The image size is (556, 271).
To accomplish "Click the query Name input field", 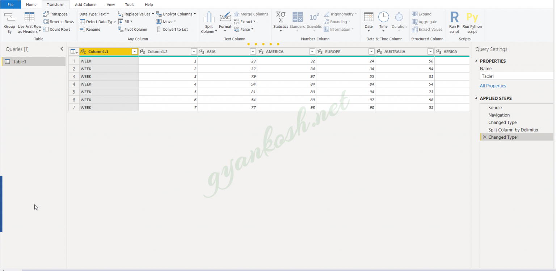I will (x=517, y=76).
